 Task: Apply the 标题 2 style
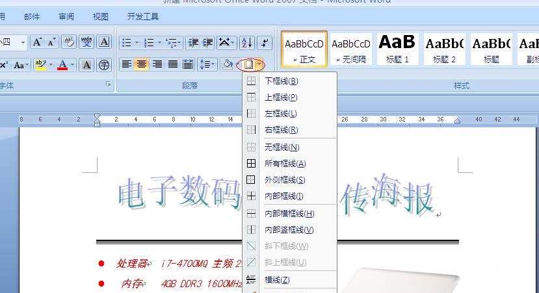[444, 49]
